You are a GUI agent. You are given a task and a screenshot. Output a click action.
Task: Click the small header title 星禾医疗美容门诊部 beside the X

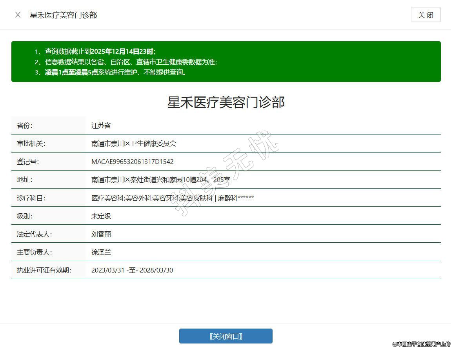[64, 15]
